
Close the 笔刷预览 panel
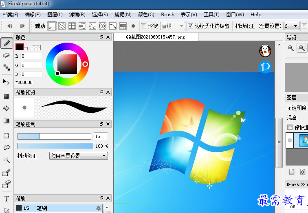(108, 93)
